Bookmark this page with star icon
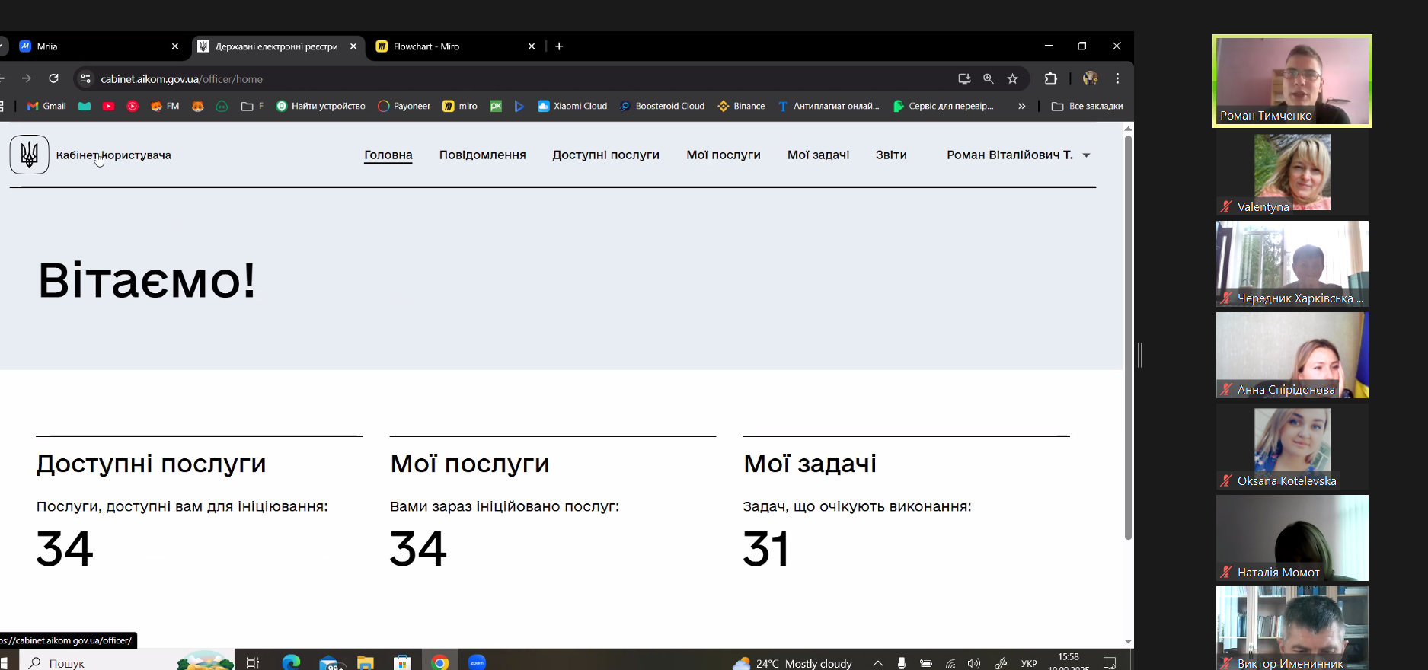This screenshot has width=1428, height=670. [1012, 78]
